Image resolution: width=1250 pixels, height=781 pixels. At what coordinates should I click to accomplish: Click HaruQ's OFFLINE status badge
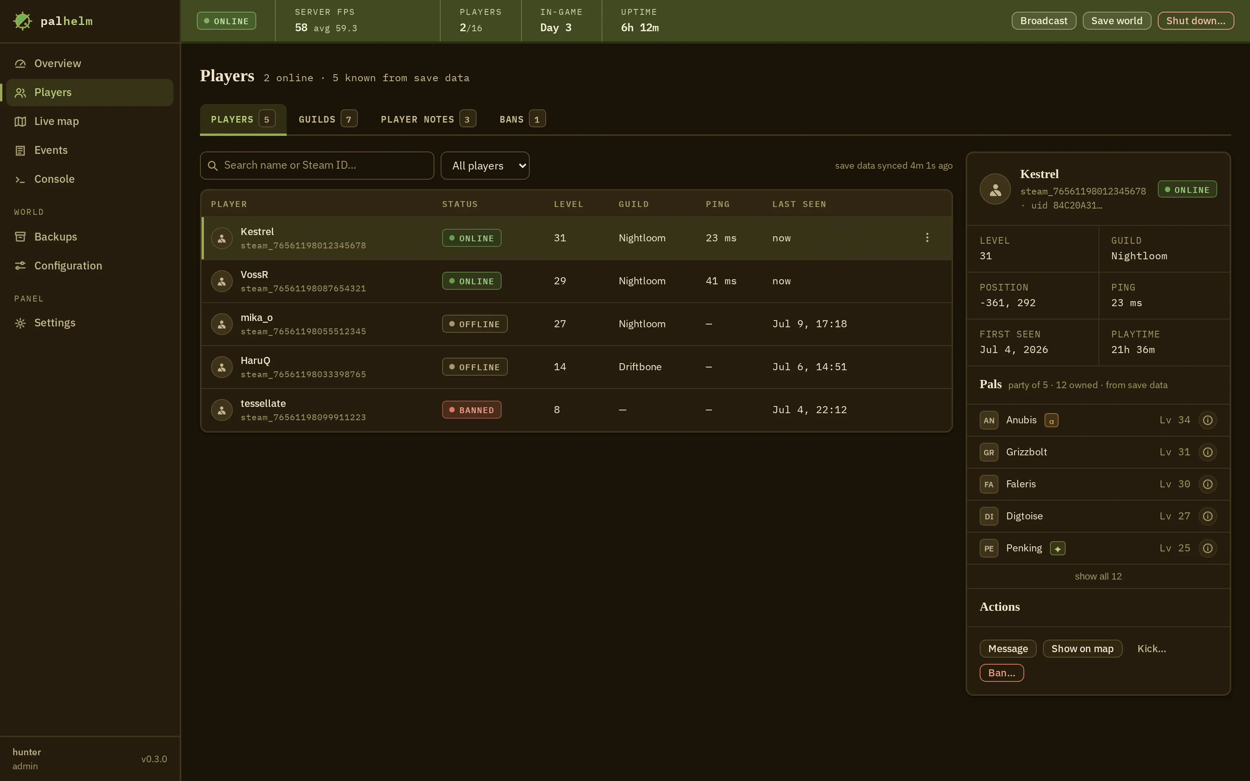[474, 367]
